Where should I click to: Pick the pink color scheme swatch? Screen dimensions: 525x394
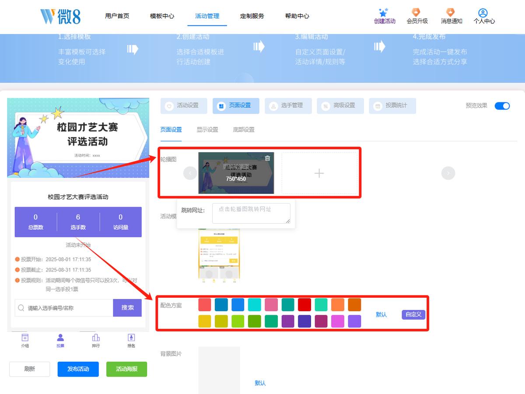[271, 305]
